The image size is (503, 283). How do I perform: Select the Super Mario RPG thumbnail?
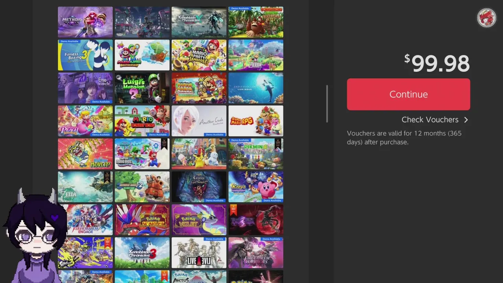tap(256, 121)
